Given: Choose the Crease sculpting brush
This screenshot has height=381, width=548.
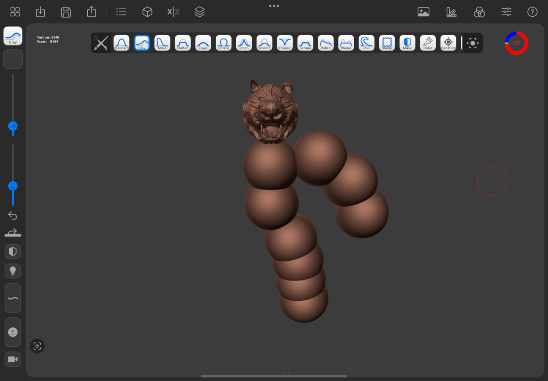Looking at the screenshot, I should click(285, 43).
